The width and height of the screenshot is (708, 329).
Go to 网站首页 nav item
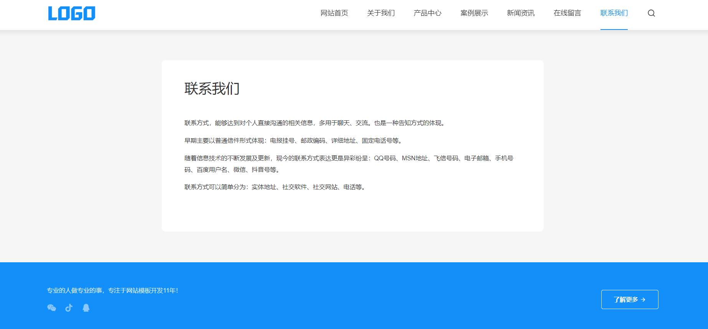click(334, 13)
